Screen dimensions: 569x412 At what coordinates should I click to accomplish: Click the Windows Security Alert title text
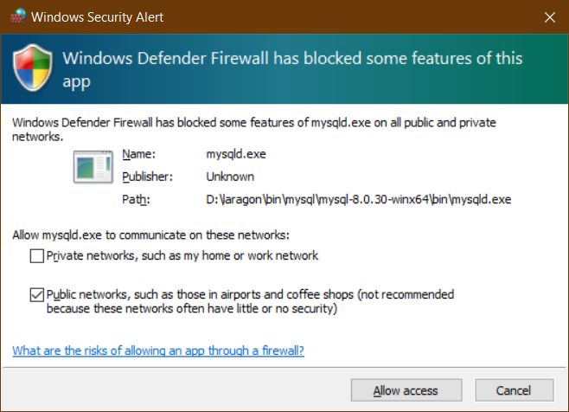(97, 17)
